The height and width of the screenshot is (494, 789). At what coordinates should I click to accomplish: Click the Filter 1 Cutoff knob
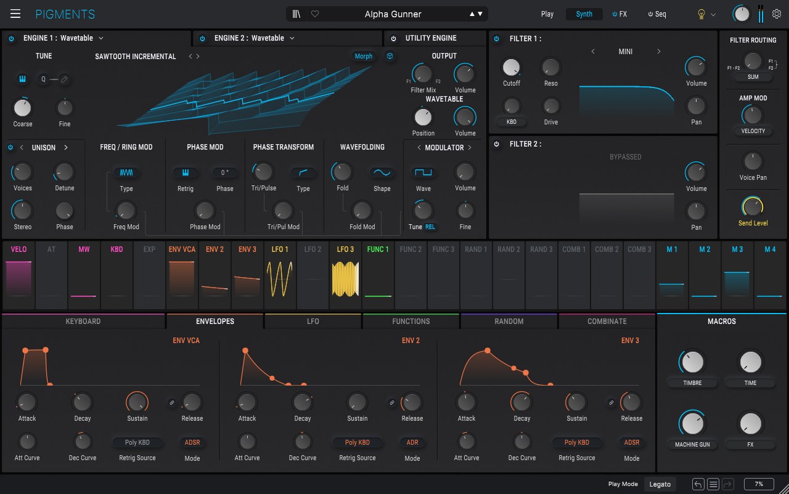(512, 67)
